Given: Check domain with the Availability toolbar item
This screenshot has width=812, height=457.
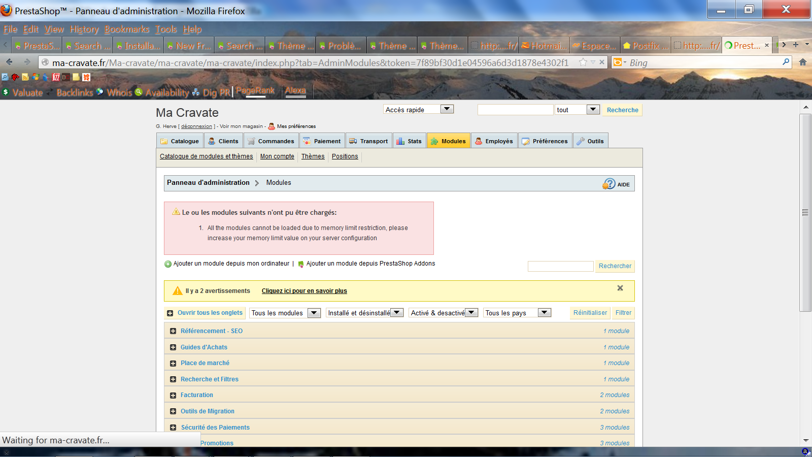Looking at the screenshot, I should [162, 92].
